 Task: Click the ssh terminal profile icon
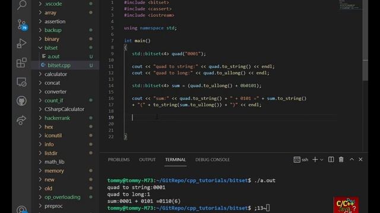pyautogui.click(x=297, y=160)
